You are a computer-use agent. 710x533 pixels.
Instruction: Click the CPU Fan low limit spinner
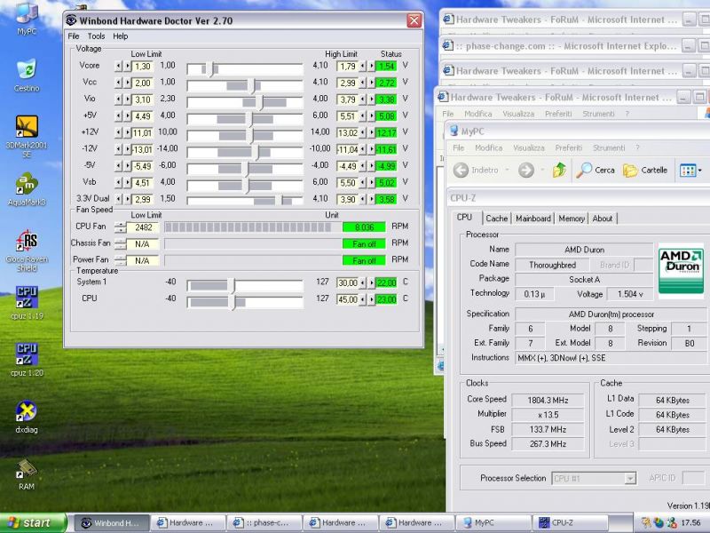pyautogui.click(x=120, y=227)
